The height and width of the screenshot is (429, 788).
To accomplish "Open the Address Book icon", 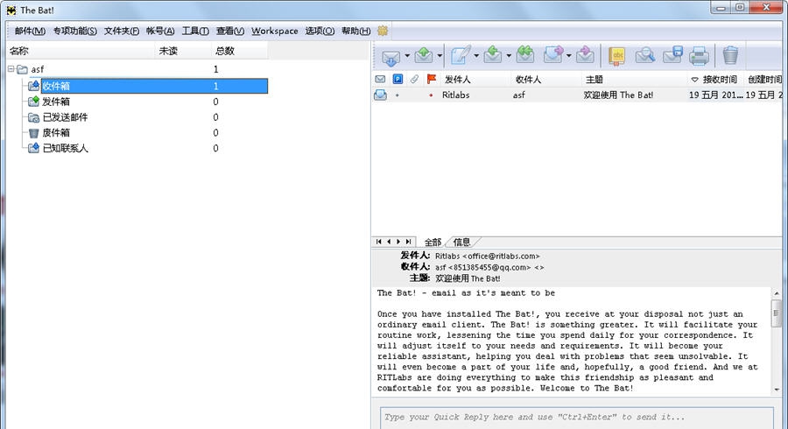I will [x=618, y=56].
